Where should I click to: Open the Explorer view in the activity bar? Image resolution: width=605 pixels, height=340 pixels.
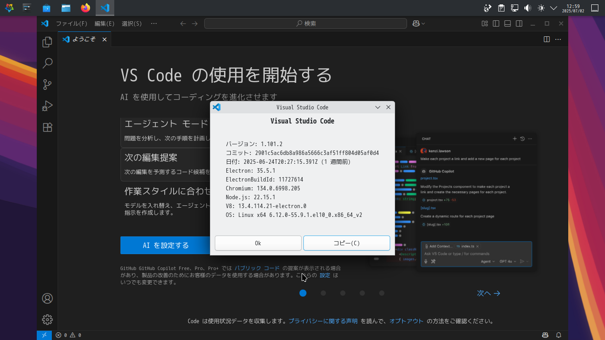click(47, 42)
